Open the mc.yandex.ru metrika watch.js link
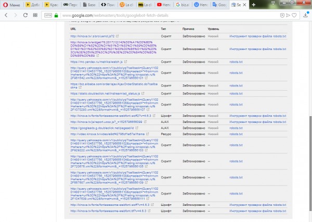This screenshot has width=312, height=222. coord(97,62)
